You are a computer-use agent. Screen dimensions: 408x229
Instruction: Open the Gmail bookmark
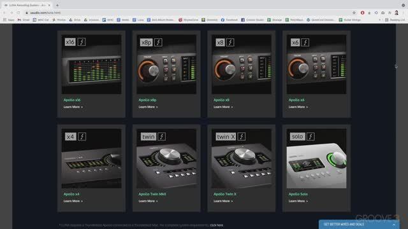(x=24, y=20)
